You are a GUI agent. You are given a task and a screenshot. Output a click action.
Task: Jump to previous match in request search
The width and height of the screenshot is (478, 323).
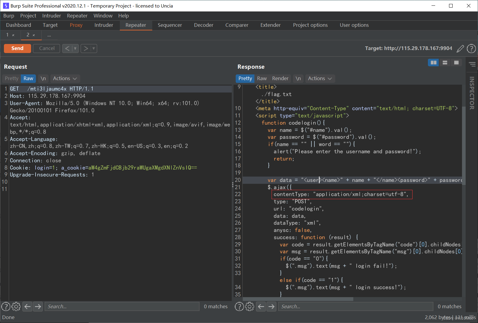[27, 306]
